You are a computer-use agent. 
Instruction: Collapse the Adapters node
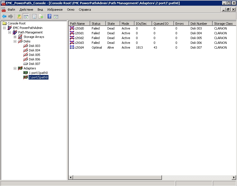click(15, 68)
